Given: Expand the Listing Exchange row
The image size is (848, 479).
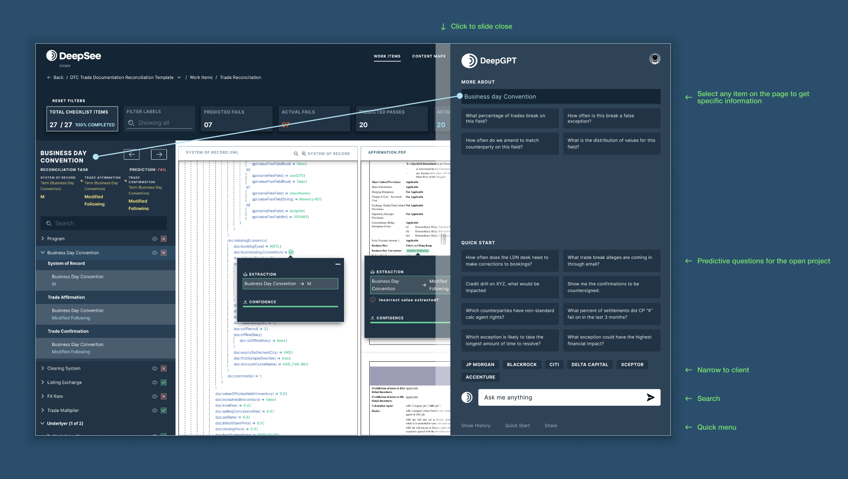Looking at the screenshot, I should click(42, 382).
